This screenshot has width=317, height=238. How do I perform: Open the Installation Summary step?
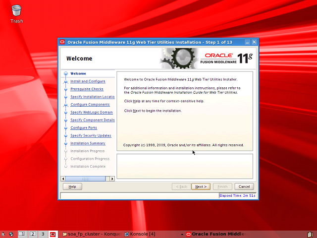click(x=88, y=143)
